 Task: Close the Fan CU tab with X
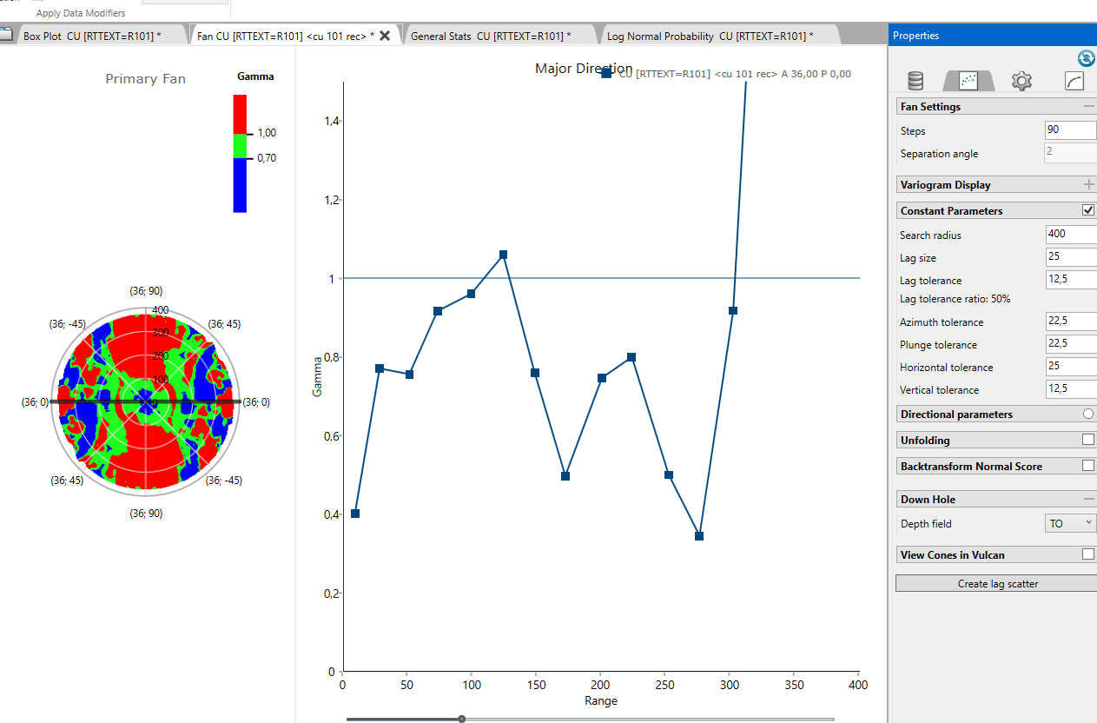point(385,36)
